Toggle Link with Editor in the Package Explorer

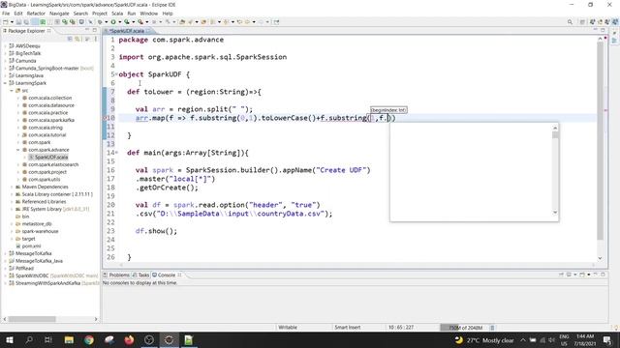point(77,39)
